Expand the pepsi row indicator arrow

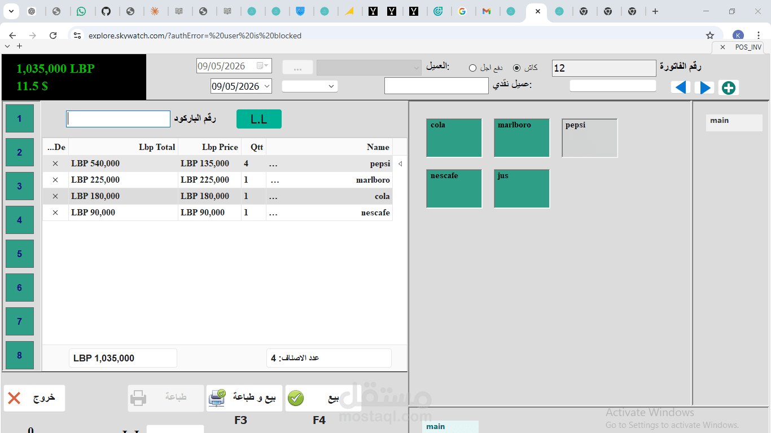400,164
